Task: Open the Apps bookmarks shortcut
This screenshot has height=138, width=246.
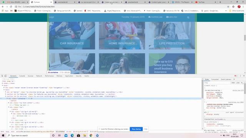Action: tap(5, 11)
